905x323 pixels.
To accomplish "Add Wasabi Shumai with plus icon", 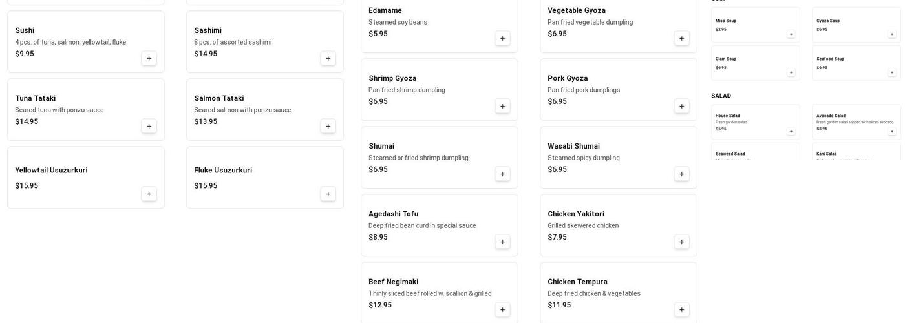I will 681,174.
